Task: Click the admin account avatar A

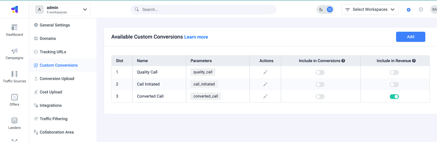Action: (39, 10)
